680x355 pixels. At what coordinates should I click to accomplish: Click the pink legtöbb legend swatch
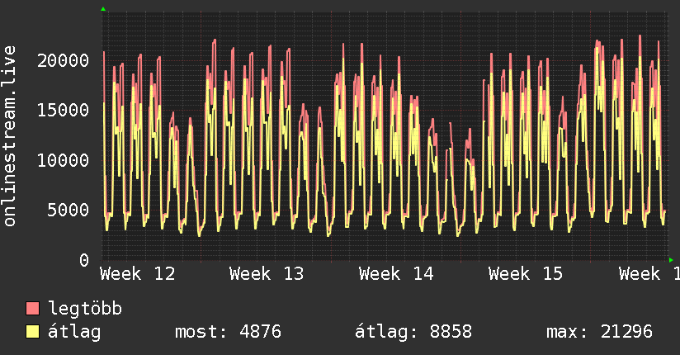tap(32, 308)
